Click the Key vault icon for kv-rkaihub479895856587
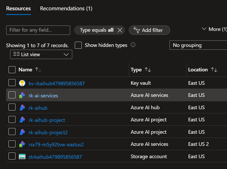The width and height of the screenshot is (227, 169). [22, 83]
